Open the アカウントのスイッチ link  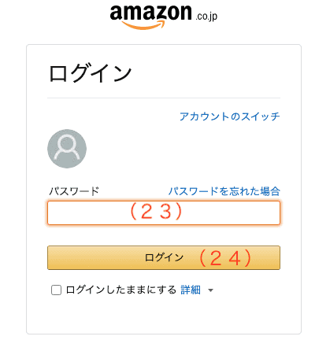coord(230,116)
